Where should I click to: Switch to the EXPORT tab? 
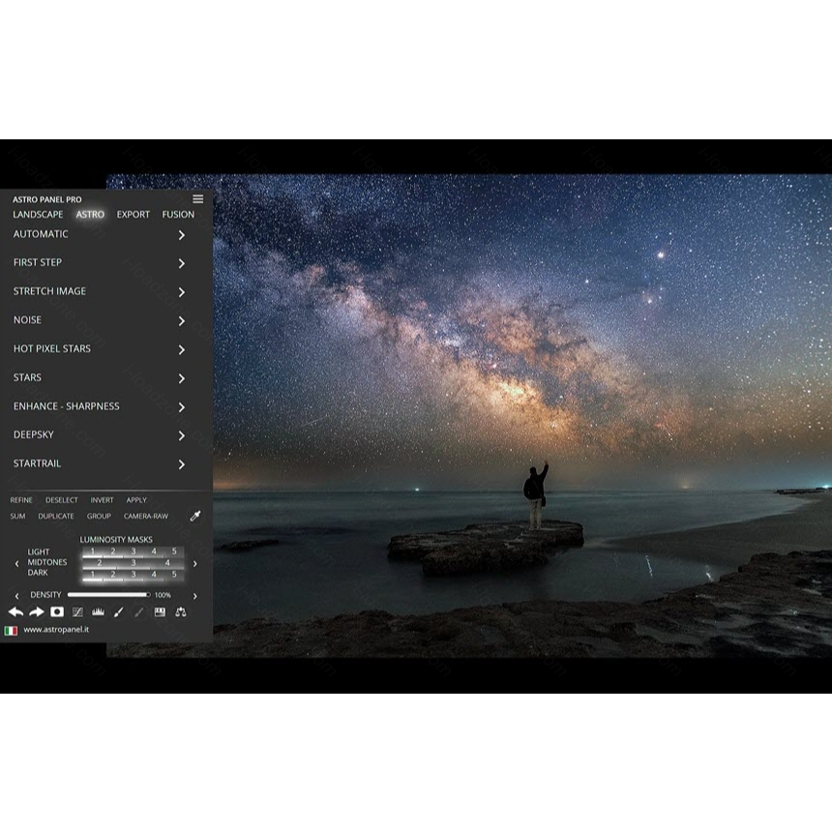click(x=134, y=215)
